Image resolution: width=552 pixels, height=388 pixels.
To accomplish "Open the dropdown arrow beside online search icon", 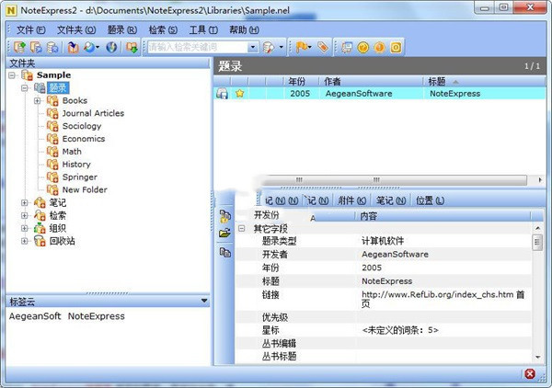I will tap(98, 47).
